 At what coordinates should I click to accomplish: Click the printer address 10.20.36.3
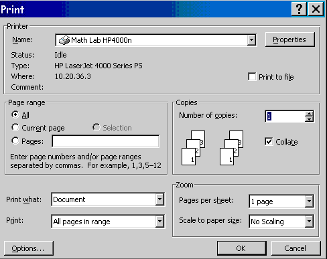(x=73, y=76)
